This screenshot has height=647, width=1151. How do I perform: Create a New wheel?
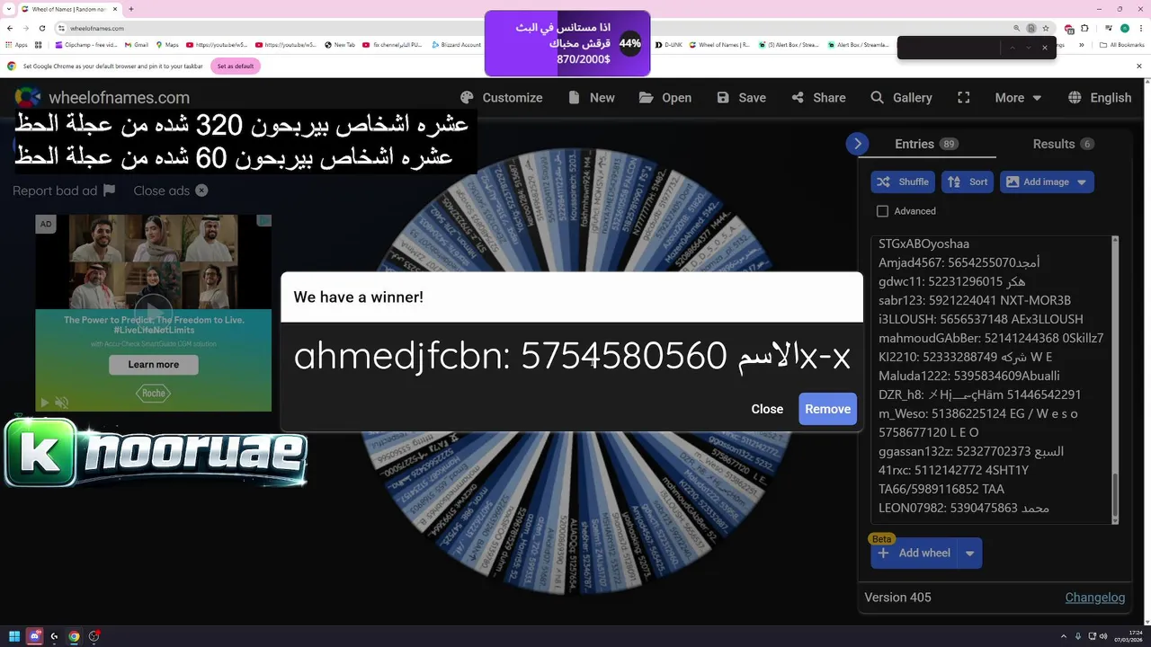click(x=591, y=98)
